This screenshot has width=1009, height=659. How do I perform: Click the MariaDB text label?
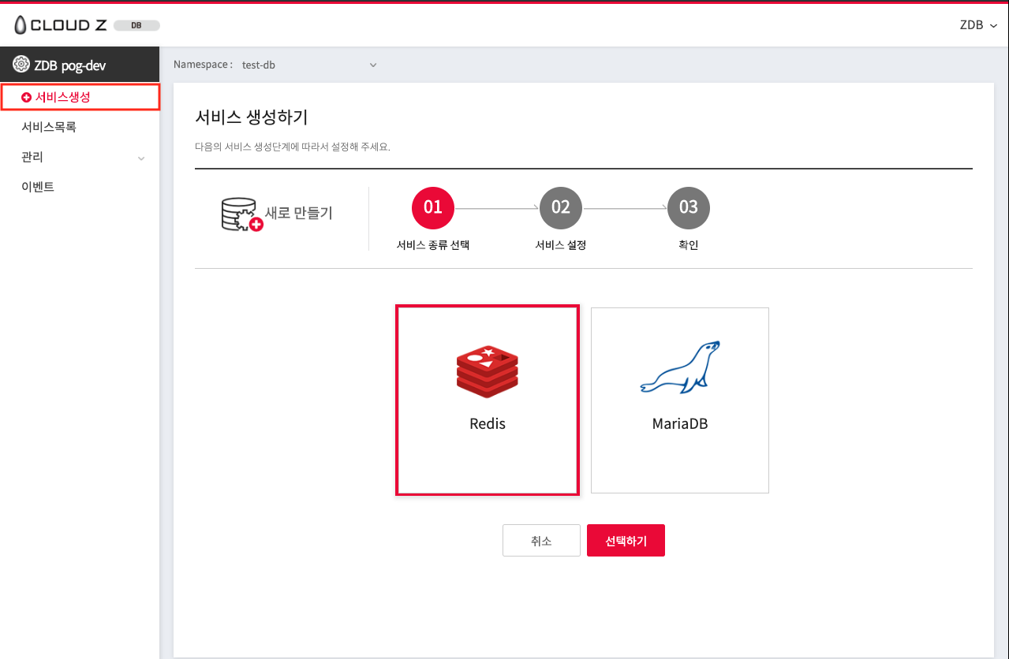coord(680,423)
